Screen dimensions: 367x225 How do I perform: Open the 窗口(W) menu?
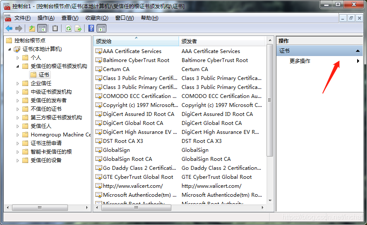[x=124, y=18]
